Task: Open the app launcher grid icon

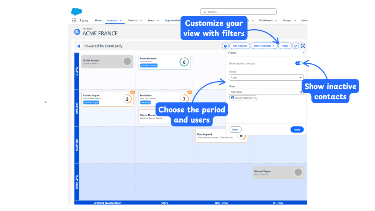Action: (74, 21)
